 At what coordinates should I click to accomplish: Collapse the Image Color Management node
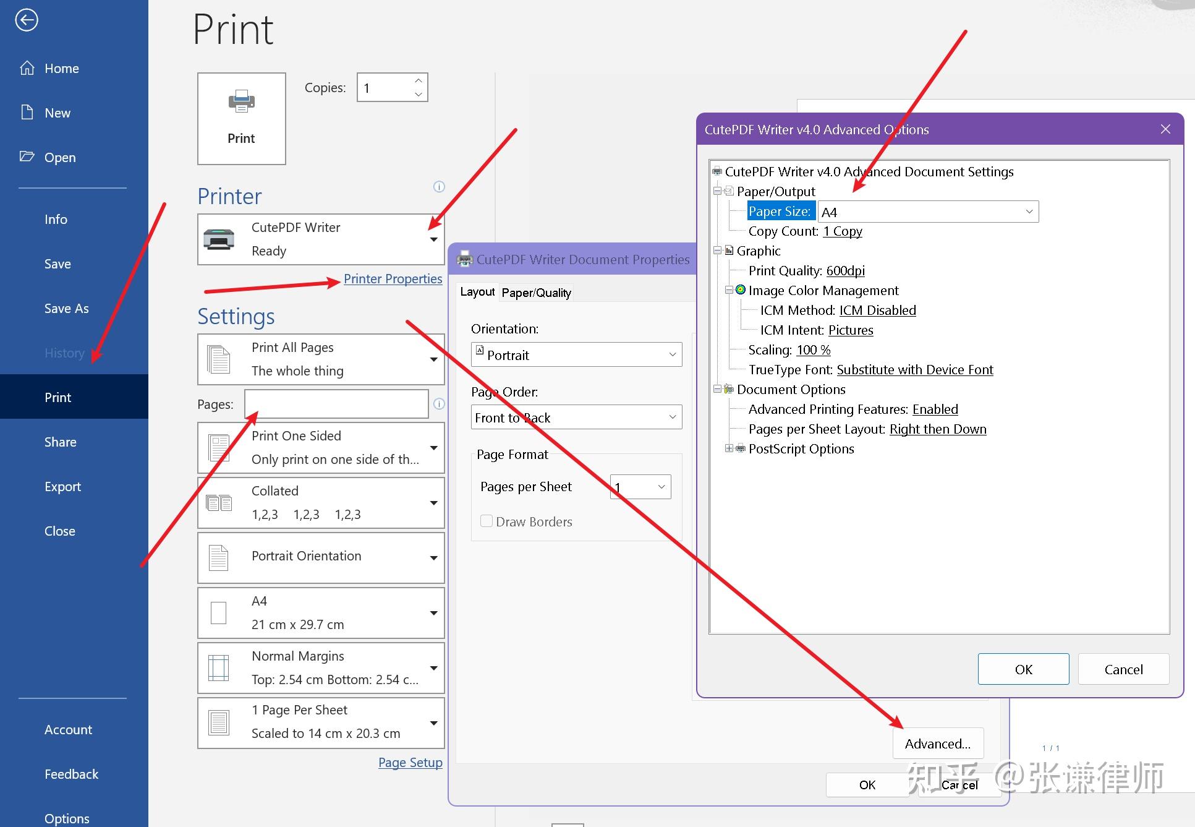pos(729,290)
